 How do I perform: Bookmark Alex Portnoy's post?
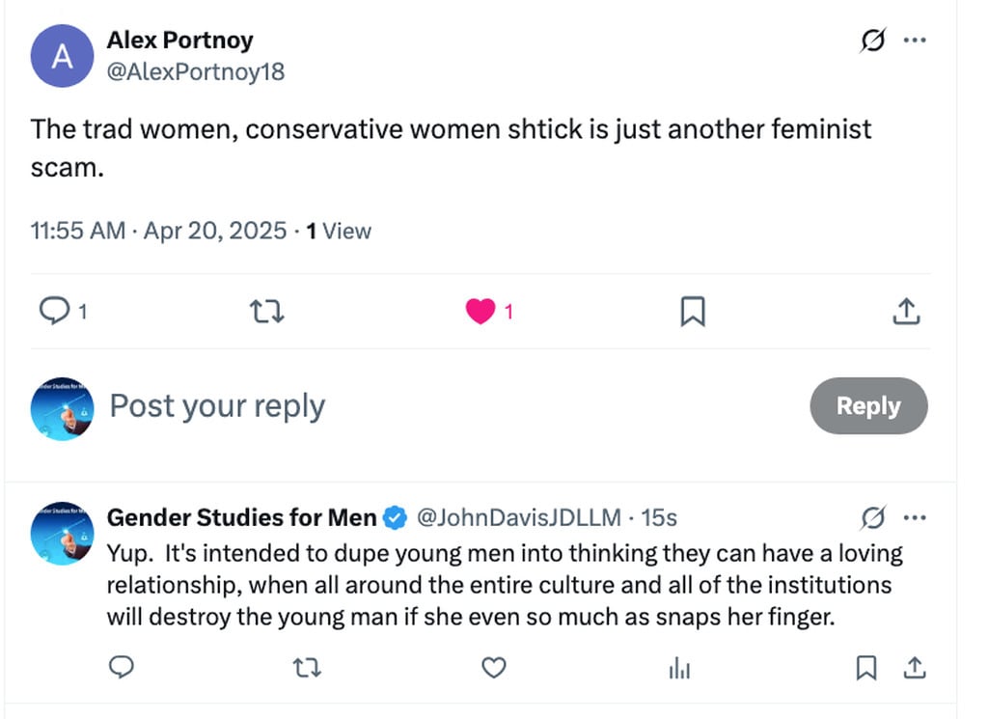point(693,311)
